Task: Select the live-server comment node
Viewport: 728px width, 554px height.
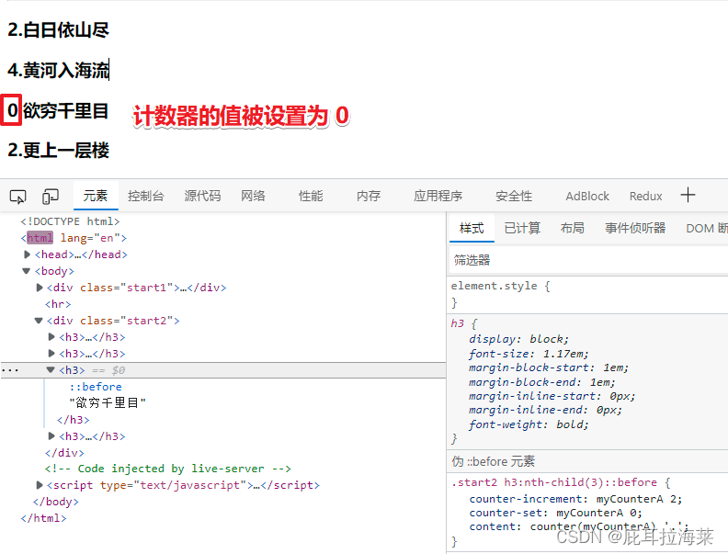Action: (x=167, y=469)
